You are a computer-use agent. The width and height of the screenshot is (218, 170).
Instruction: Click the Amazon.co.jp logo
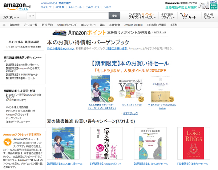coord(17,6)
